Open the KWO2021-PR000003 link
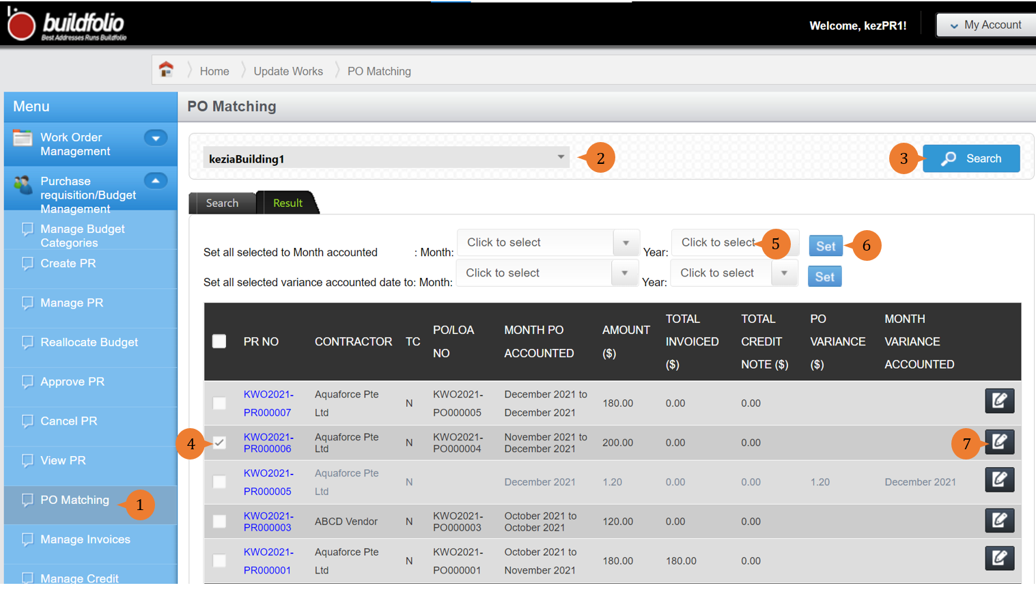Screen dimensions: 1036x592 coord(268,522)
